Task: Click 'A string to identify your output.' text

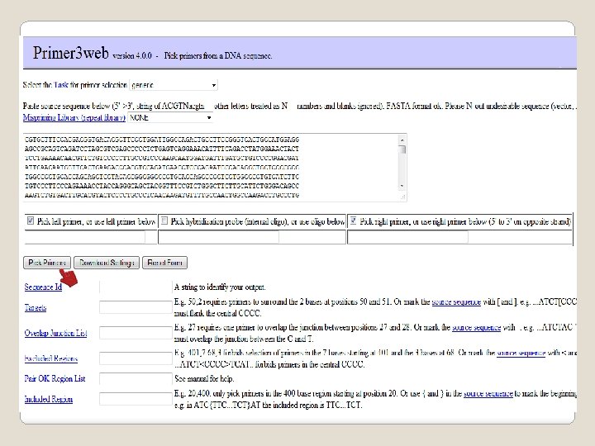Action: click(220, 287)
